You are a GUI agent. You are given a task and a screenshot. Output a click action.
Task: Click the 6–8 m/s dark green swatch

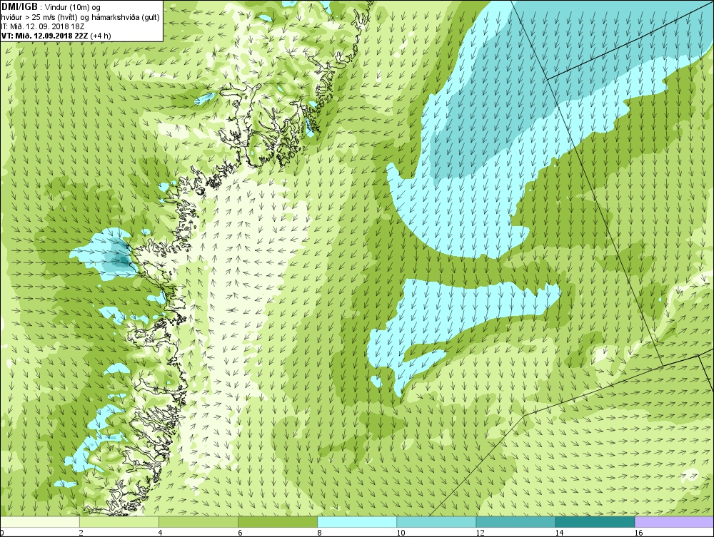pos(277,521)
